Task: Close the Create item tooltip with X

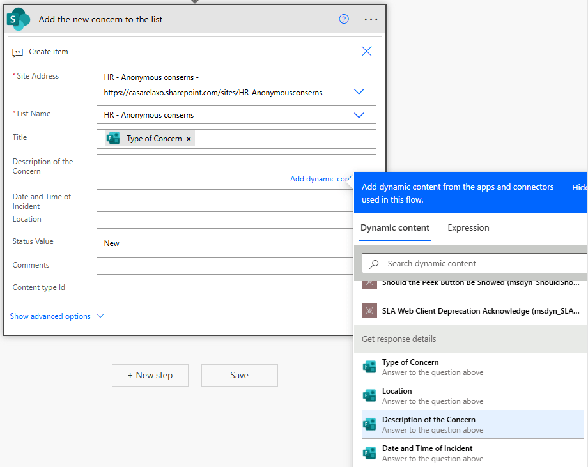Action: (x=366, y=52)
